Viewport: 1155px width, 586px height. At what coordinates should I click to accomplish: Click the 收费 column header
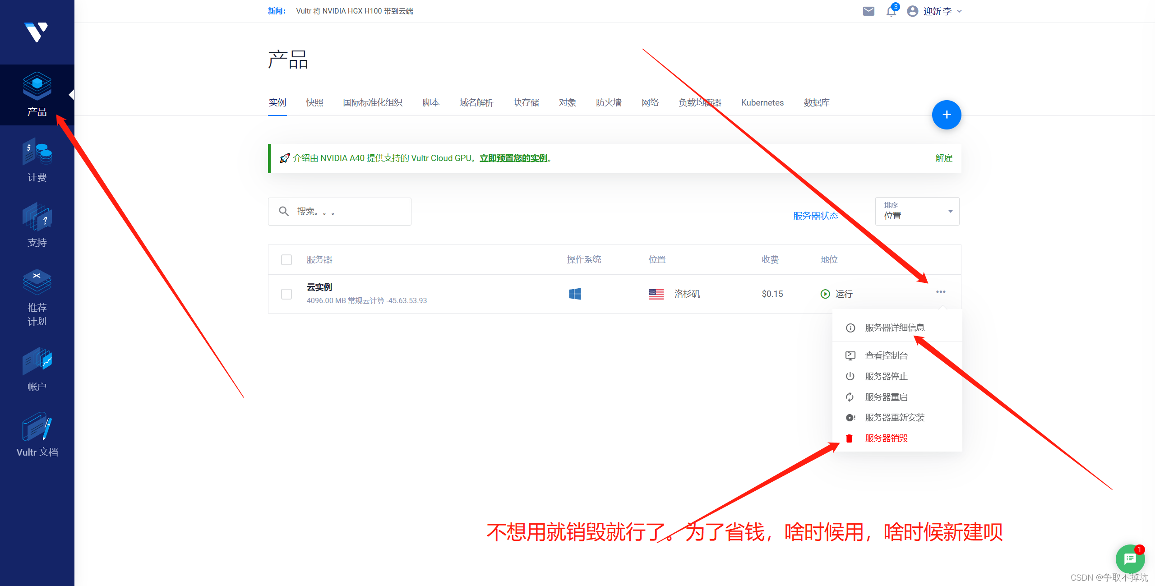770,260
